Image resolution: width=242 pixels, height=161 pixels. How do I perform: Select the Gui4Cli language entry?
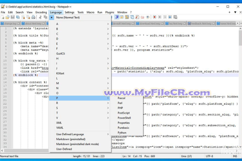click(x=80, y=54)
